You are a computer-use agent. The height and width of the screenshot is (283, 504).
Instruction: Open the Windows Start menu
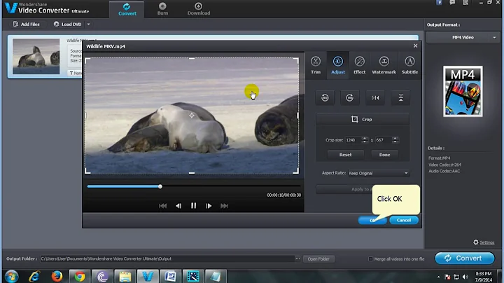coord(12,277)
